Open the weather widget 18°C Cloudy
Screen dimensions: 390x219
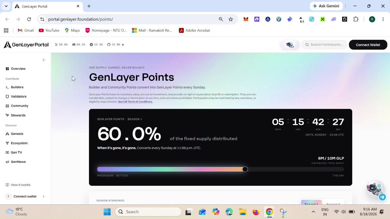pyautogui.click(x=17, y=212)
